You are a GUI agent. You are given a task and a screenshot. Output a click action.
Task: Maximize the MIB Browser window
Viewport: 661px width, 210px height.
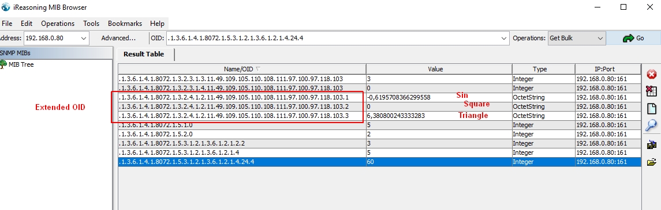pyautogui.click(x=623, y=7)
